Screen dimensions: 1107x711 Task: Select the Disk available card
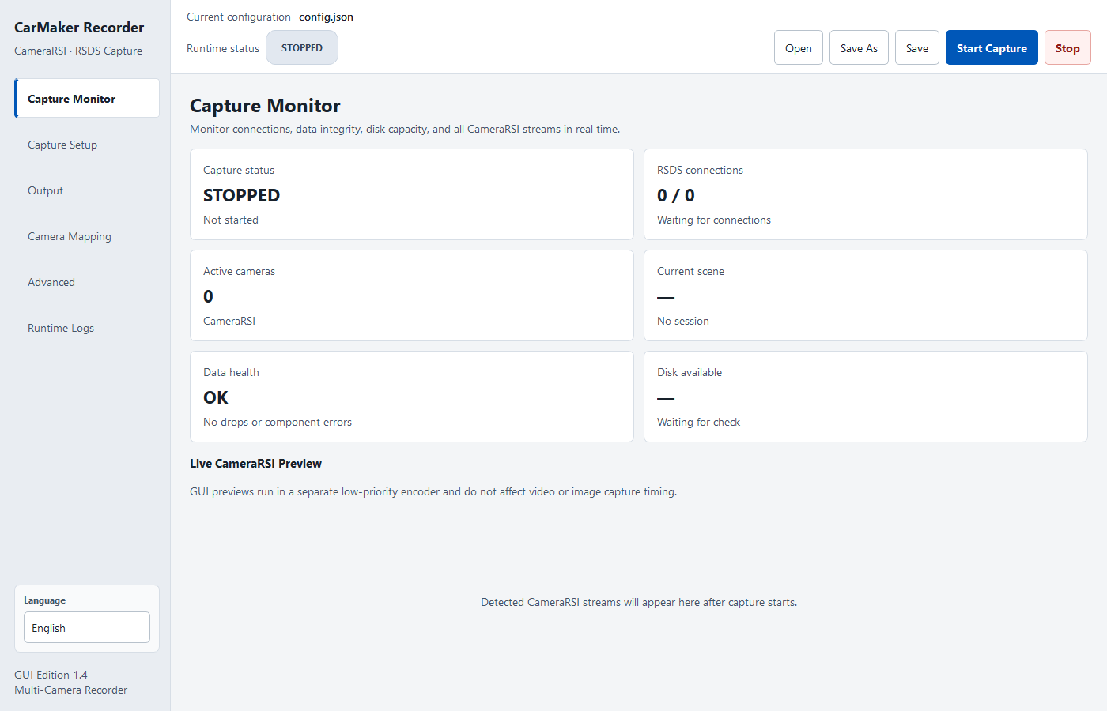click(866, 397)
